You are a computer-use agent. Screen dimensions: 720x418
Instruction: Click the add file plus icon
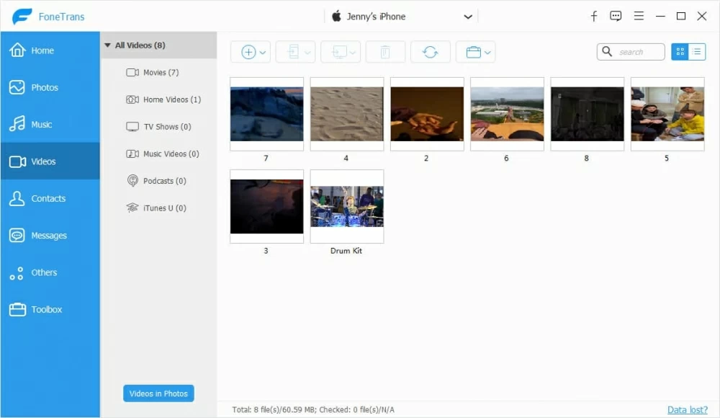coord(248,52)
